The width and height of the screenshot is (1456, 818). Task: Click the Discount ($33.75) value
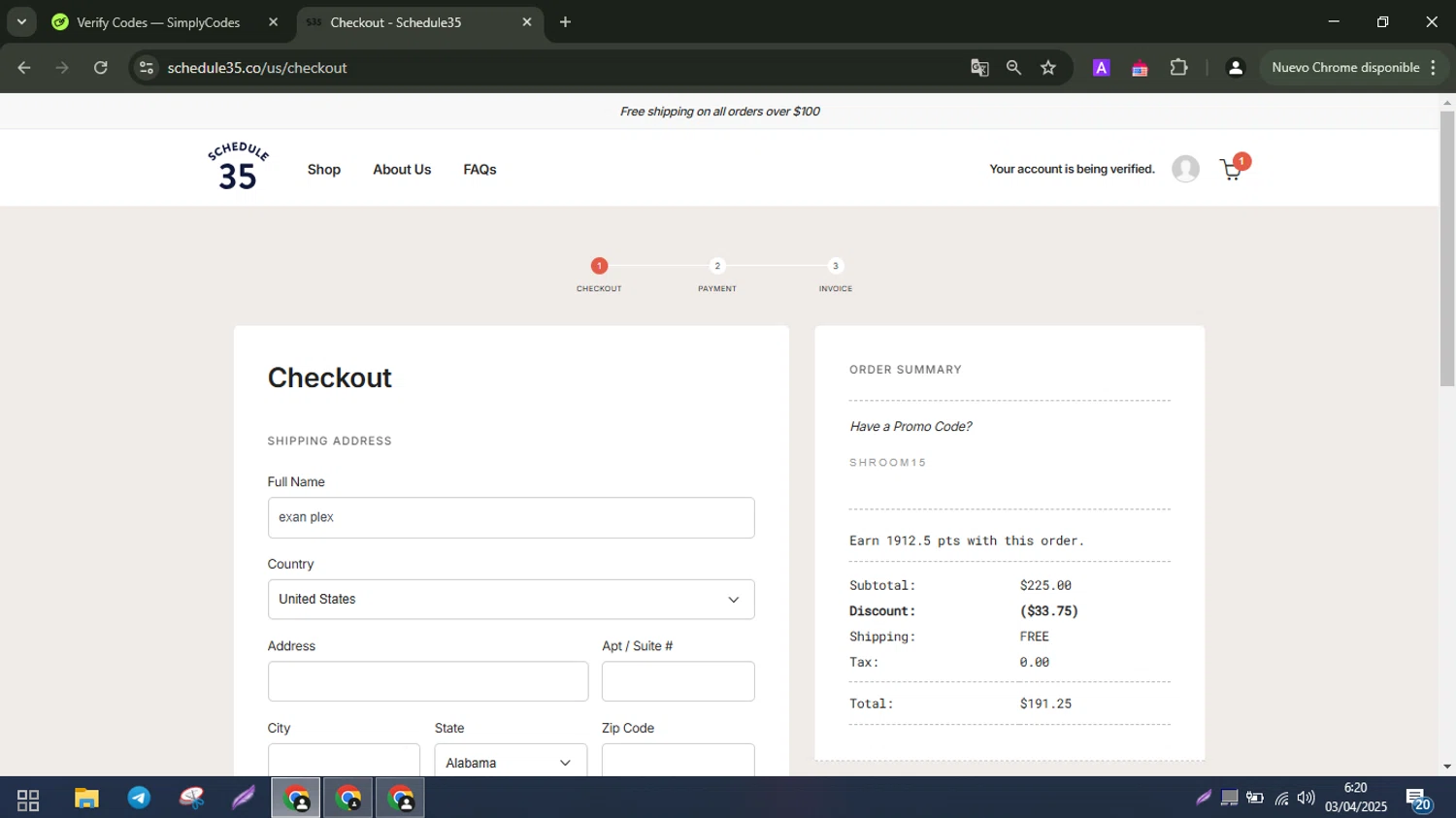point(1048,611)
